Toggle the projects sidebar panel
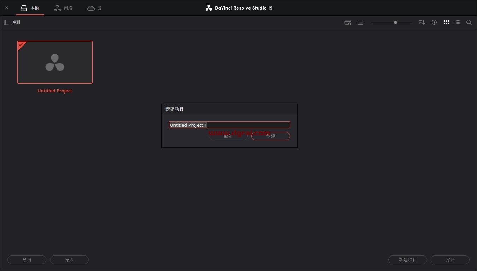The width and height of the screenshot is (477, 271). click(6, 22)
